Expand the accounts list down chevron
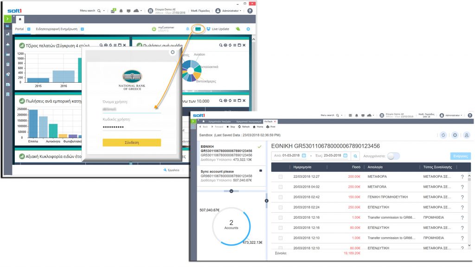 point(231,191)
